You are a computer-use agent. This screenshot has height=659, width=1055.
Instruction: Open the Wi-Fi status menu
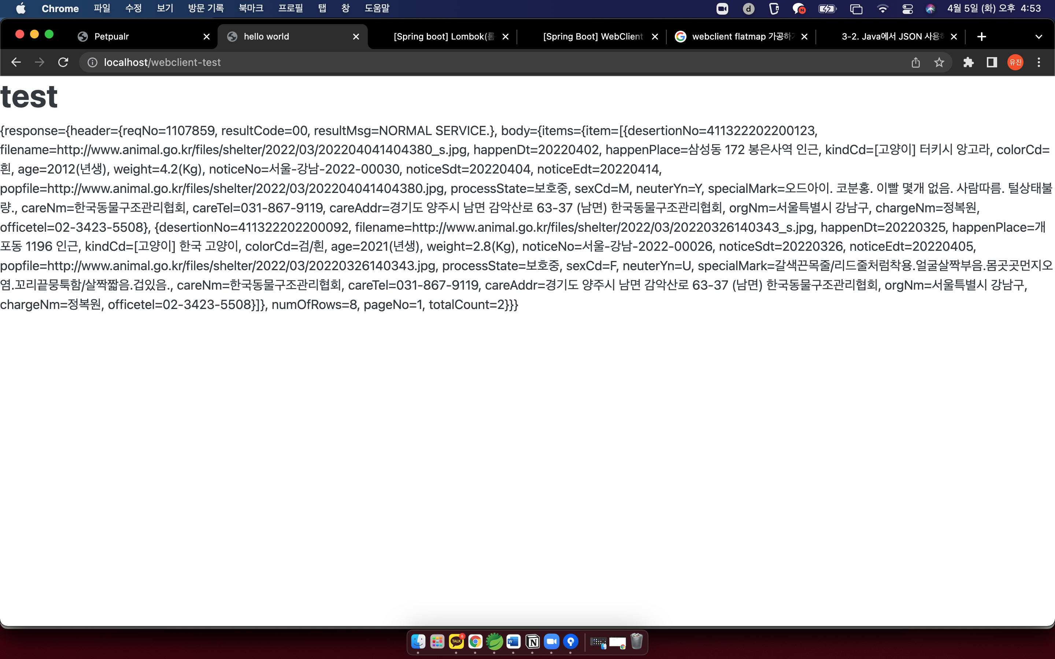pos(882,9)
